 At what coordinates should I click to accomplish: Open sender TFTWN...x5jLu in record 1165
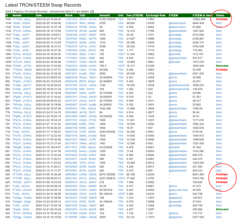(x=21, y=20)
